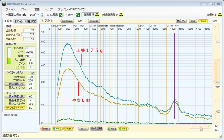This screenshot has width=224, height=140.
Task: Click the BKG button
Action: pyautogui.click(x=83, y=129)
